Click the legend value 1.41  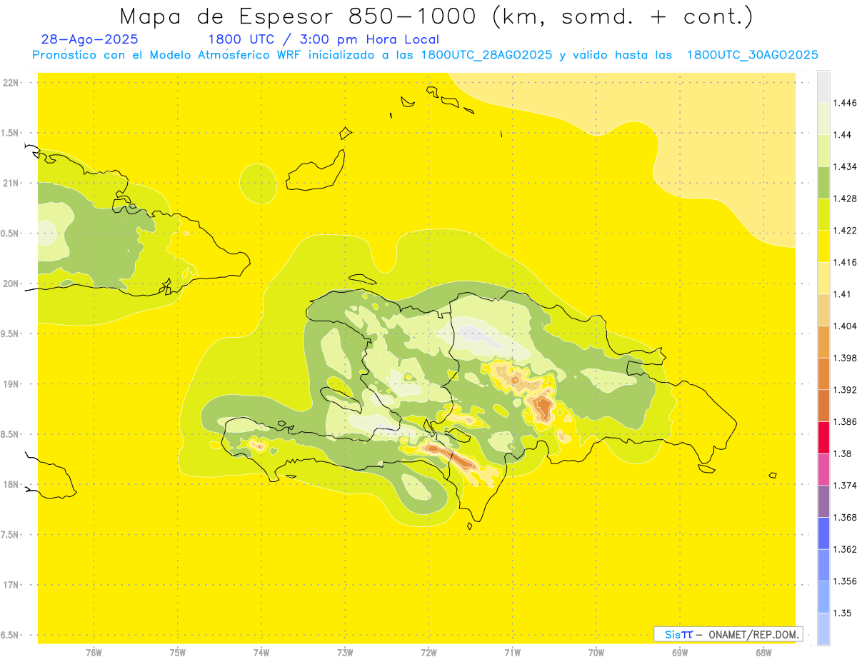[x=843, y=294]
